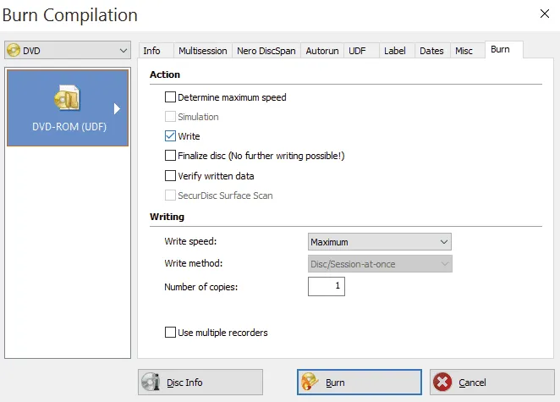Image resolution: width=560 pixels, height=402 pixels.
Task: Enable Use multiple recorders checkbox
Action: pos(170,333)
